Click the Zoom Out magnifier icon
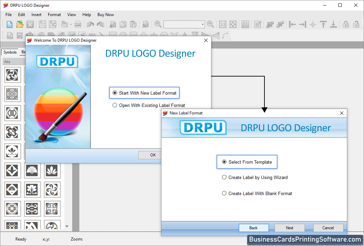This screenshot has height=246, width=364. 210,24
